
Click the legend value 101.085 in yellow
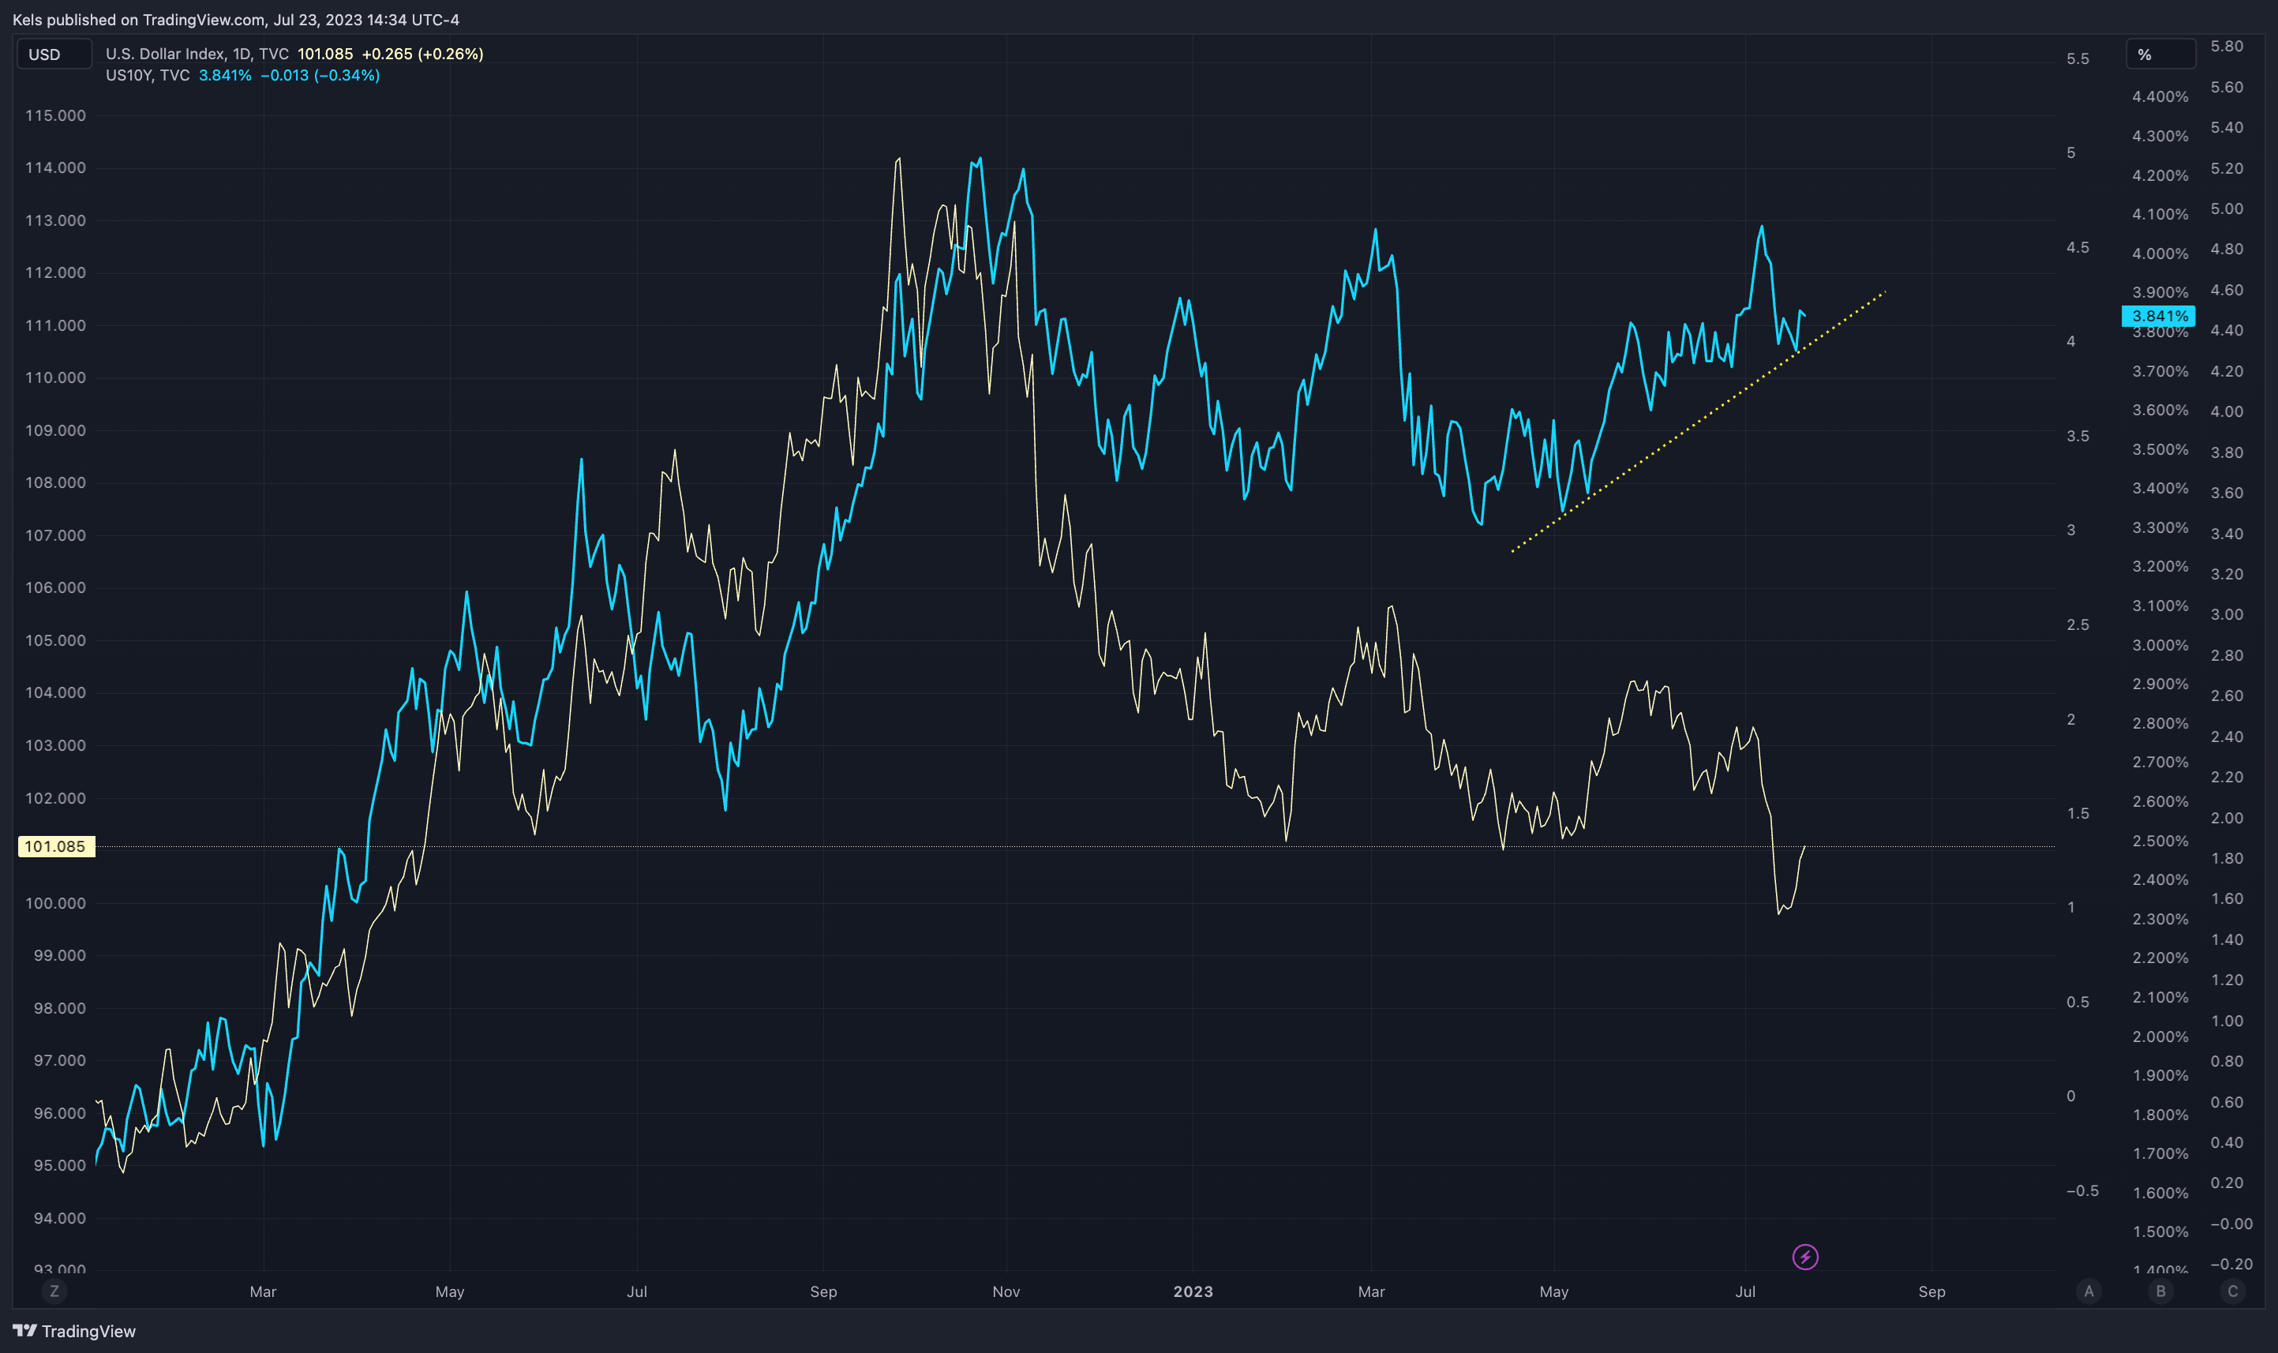(x=324, y=54)
